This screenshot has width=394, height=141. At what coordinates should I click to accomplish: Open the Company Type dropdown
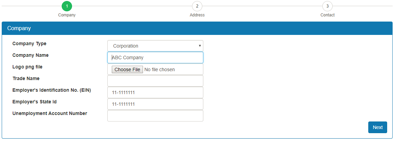[x=155, y=46]
